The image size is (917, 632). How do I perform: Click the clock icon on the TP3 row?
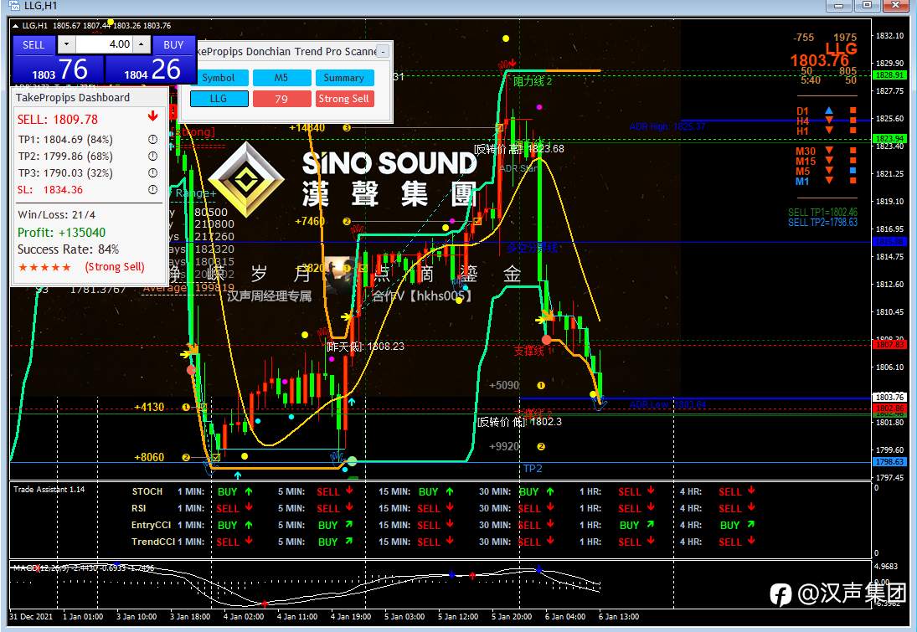click(152, 173)
